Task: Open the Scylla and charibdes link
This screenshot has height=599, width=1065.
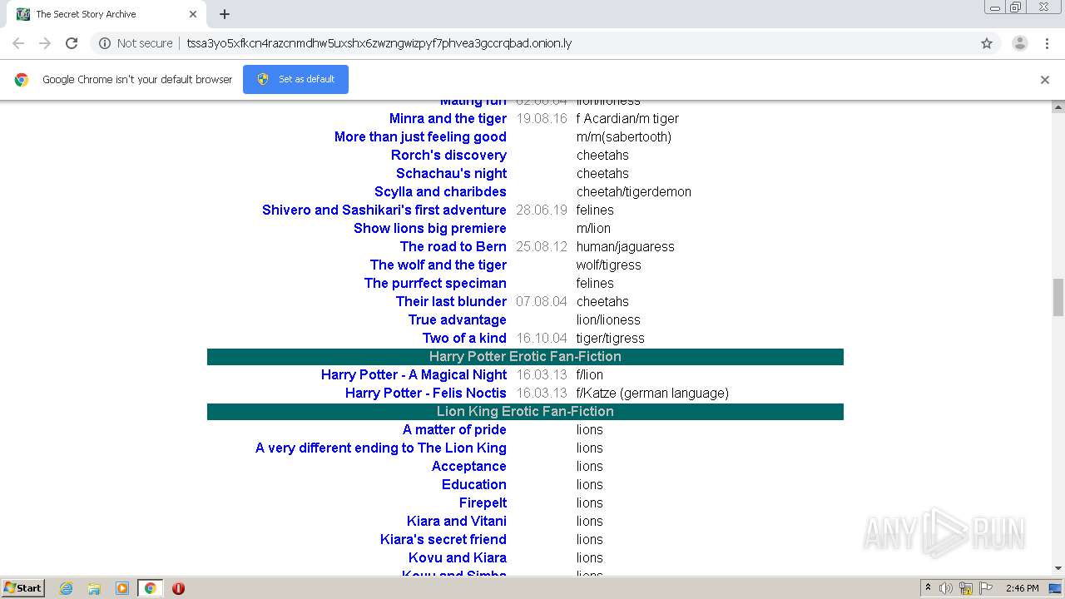Action: 440,191
